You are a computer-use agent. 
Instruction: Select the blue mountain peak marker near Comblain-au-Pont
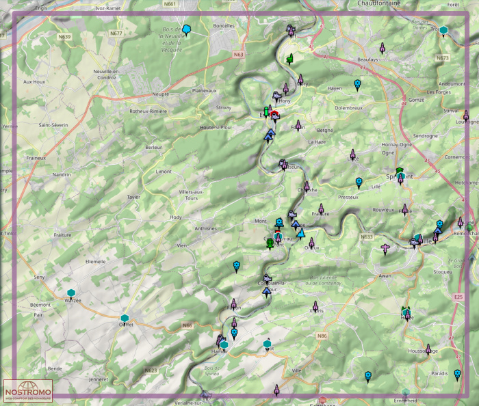301,234
